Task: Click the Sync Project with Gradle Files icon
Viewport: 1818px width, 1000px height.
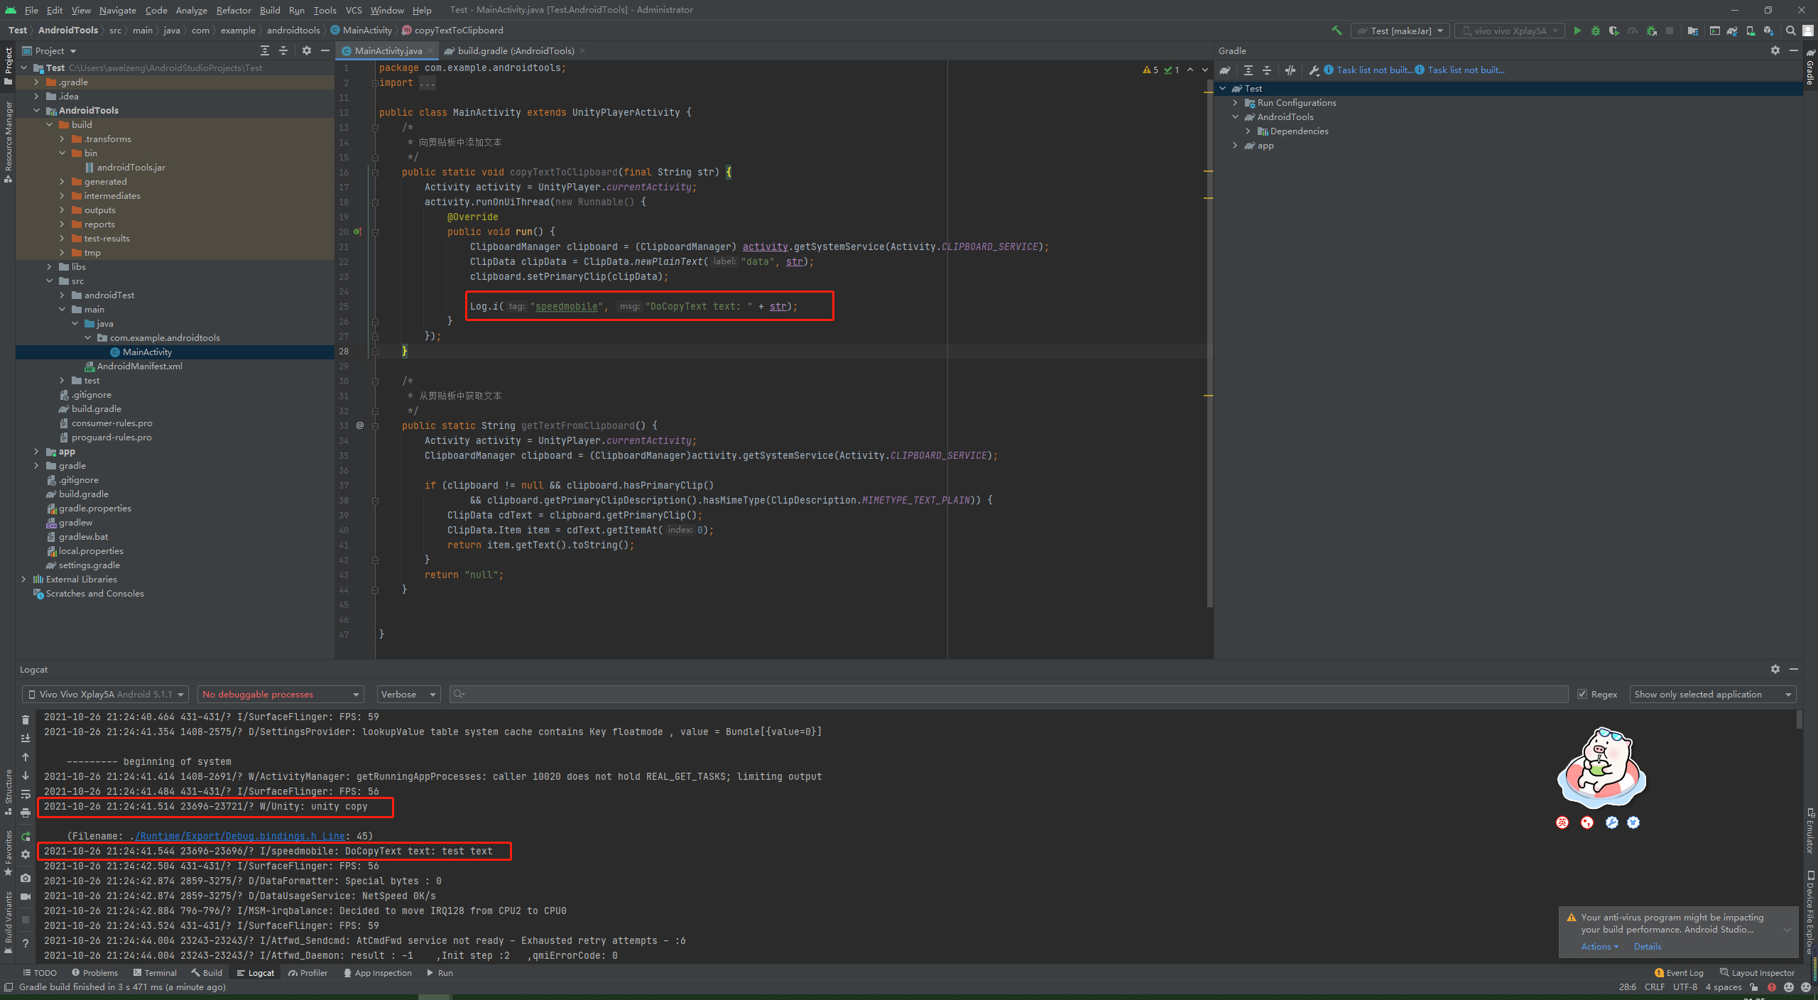Action: [x=1732, y=31]
